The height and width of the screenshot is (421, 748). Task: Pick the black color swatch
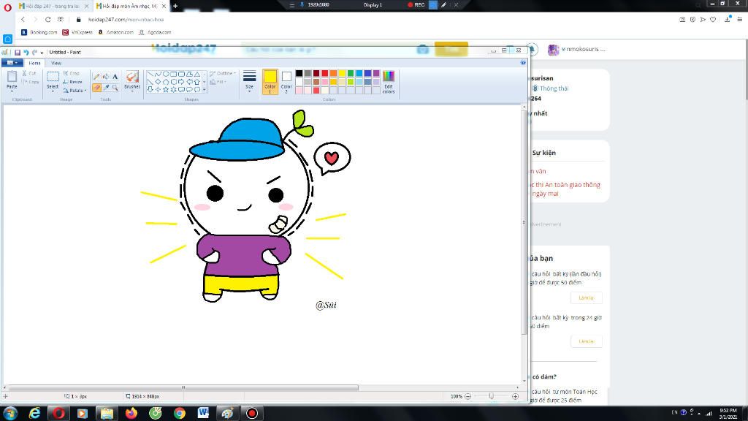tap(299, 73)
